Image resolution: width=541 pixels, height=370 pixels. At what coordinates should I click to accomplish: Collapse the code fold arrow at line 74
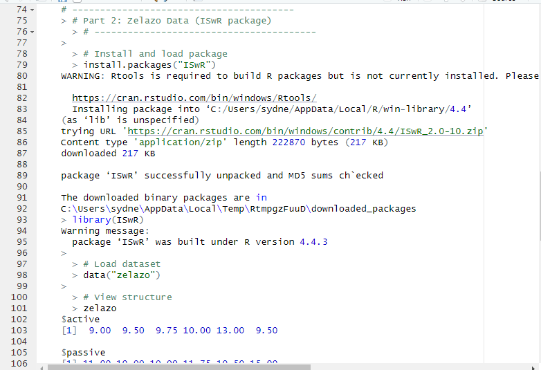[x=32, y=10]
